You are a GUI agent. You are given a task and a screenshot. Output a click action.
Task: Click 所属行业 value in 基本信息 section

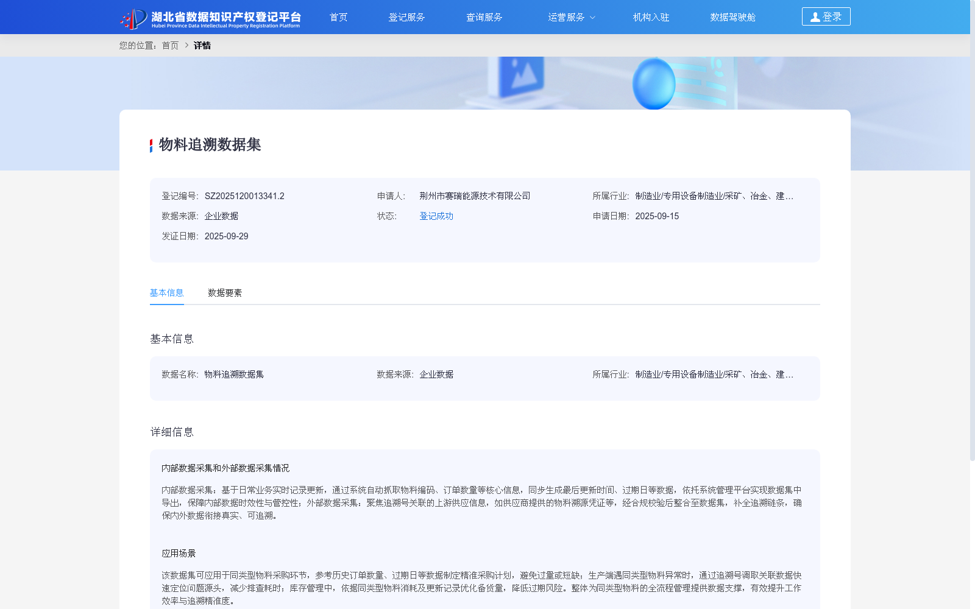click(714, 375)
